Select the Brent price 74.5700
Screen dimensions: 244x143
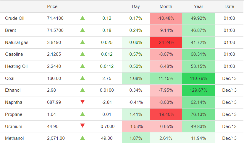click(55, 30)
